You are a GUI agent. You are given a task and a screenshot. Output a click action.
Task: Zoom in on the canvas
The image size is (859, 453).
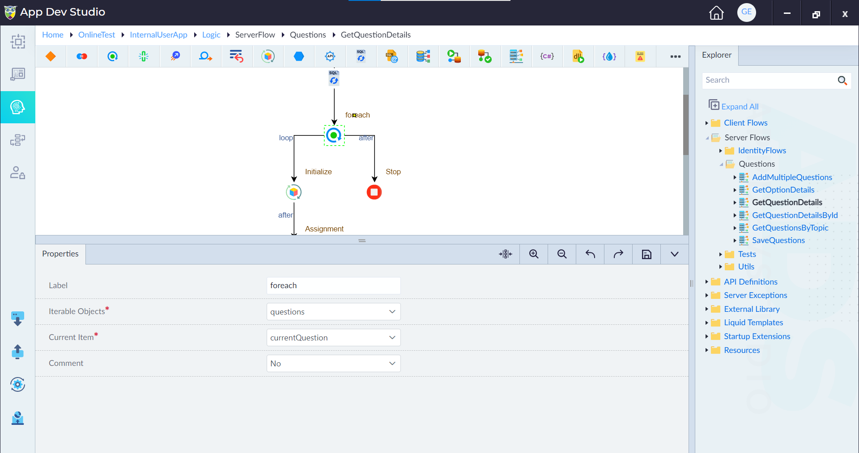534,254
